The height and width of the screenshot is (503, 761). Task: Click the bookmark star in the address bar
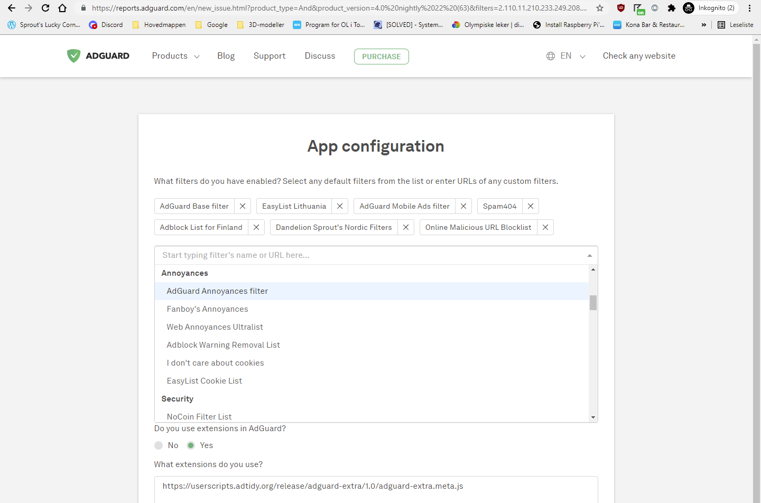click(600, 8)
